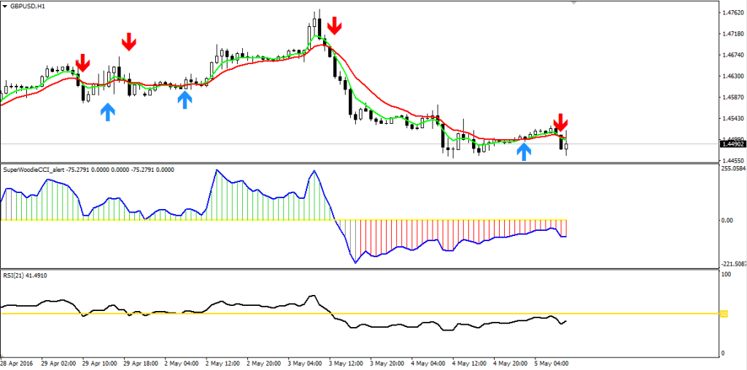Click the yellow RSI 50 level marker
The height and width of the screenshot is (370, 747).
coord(724,314)
